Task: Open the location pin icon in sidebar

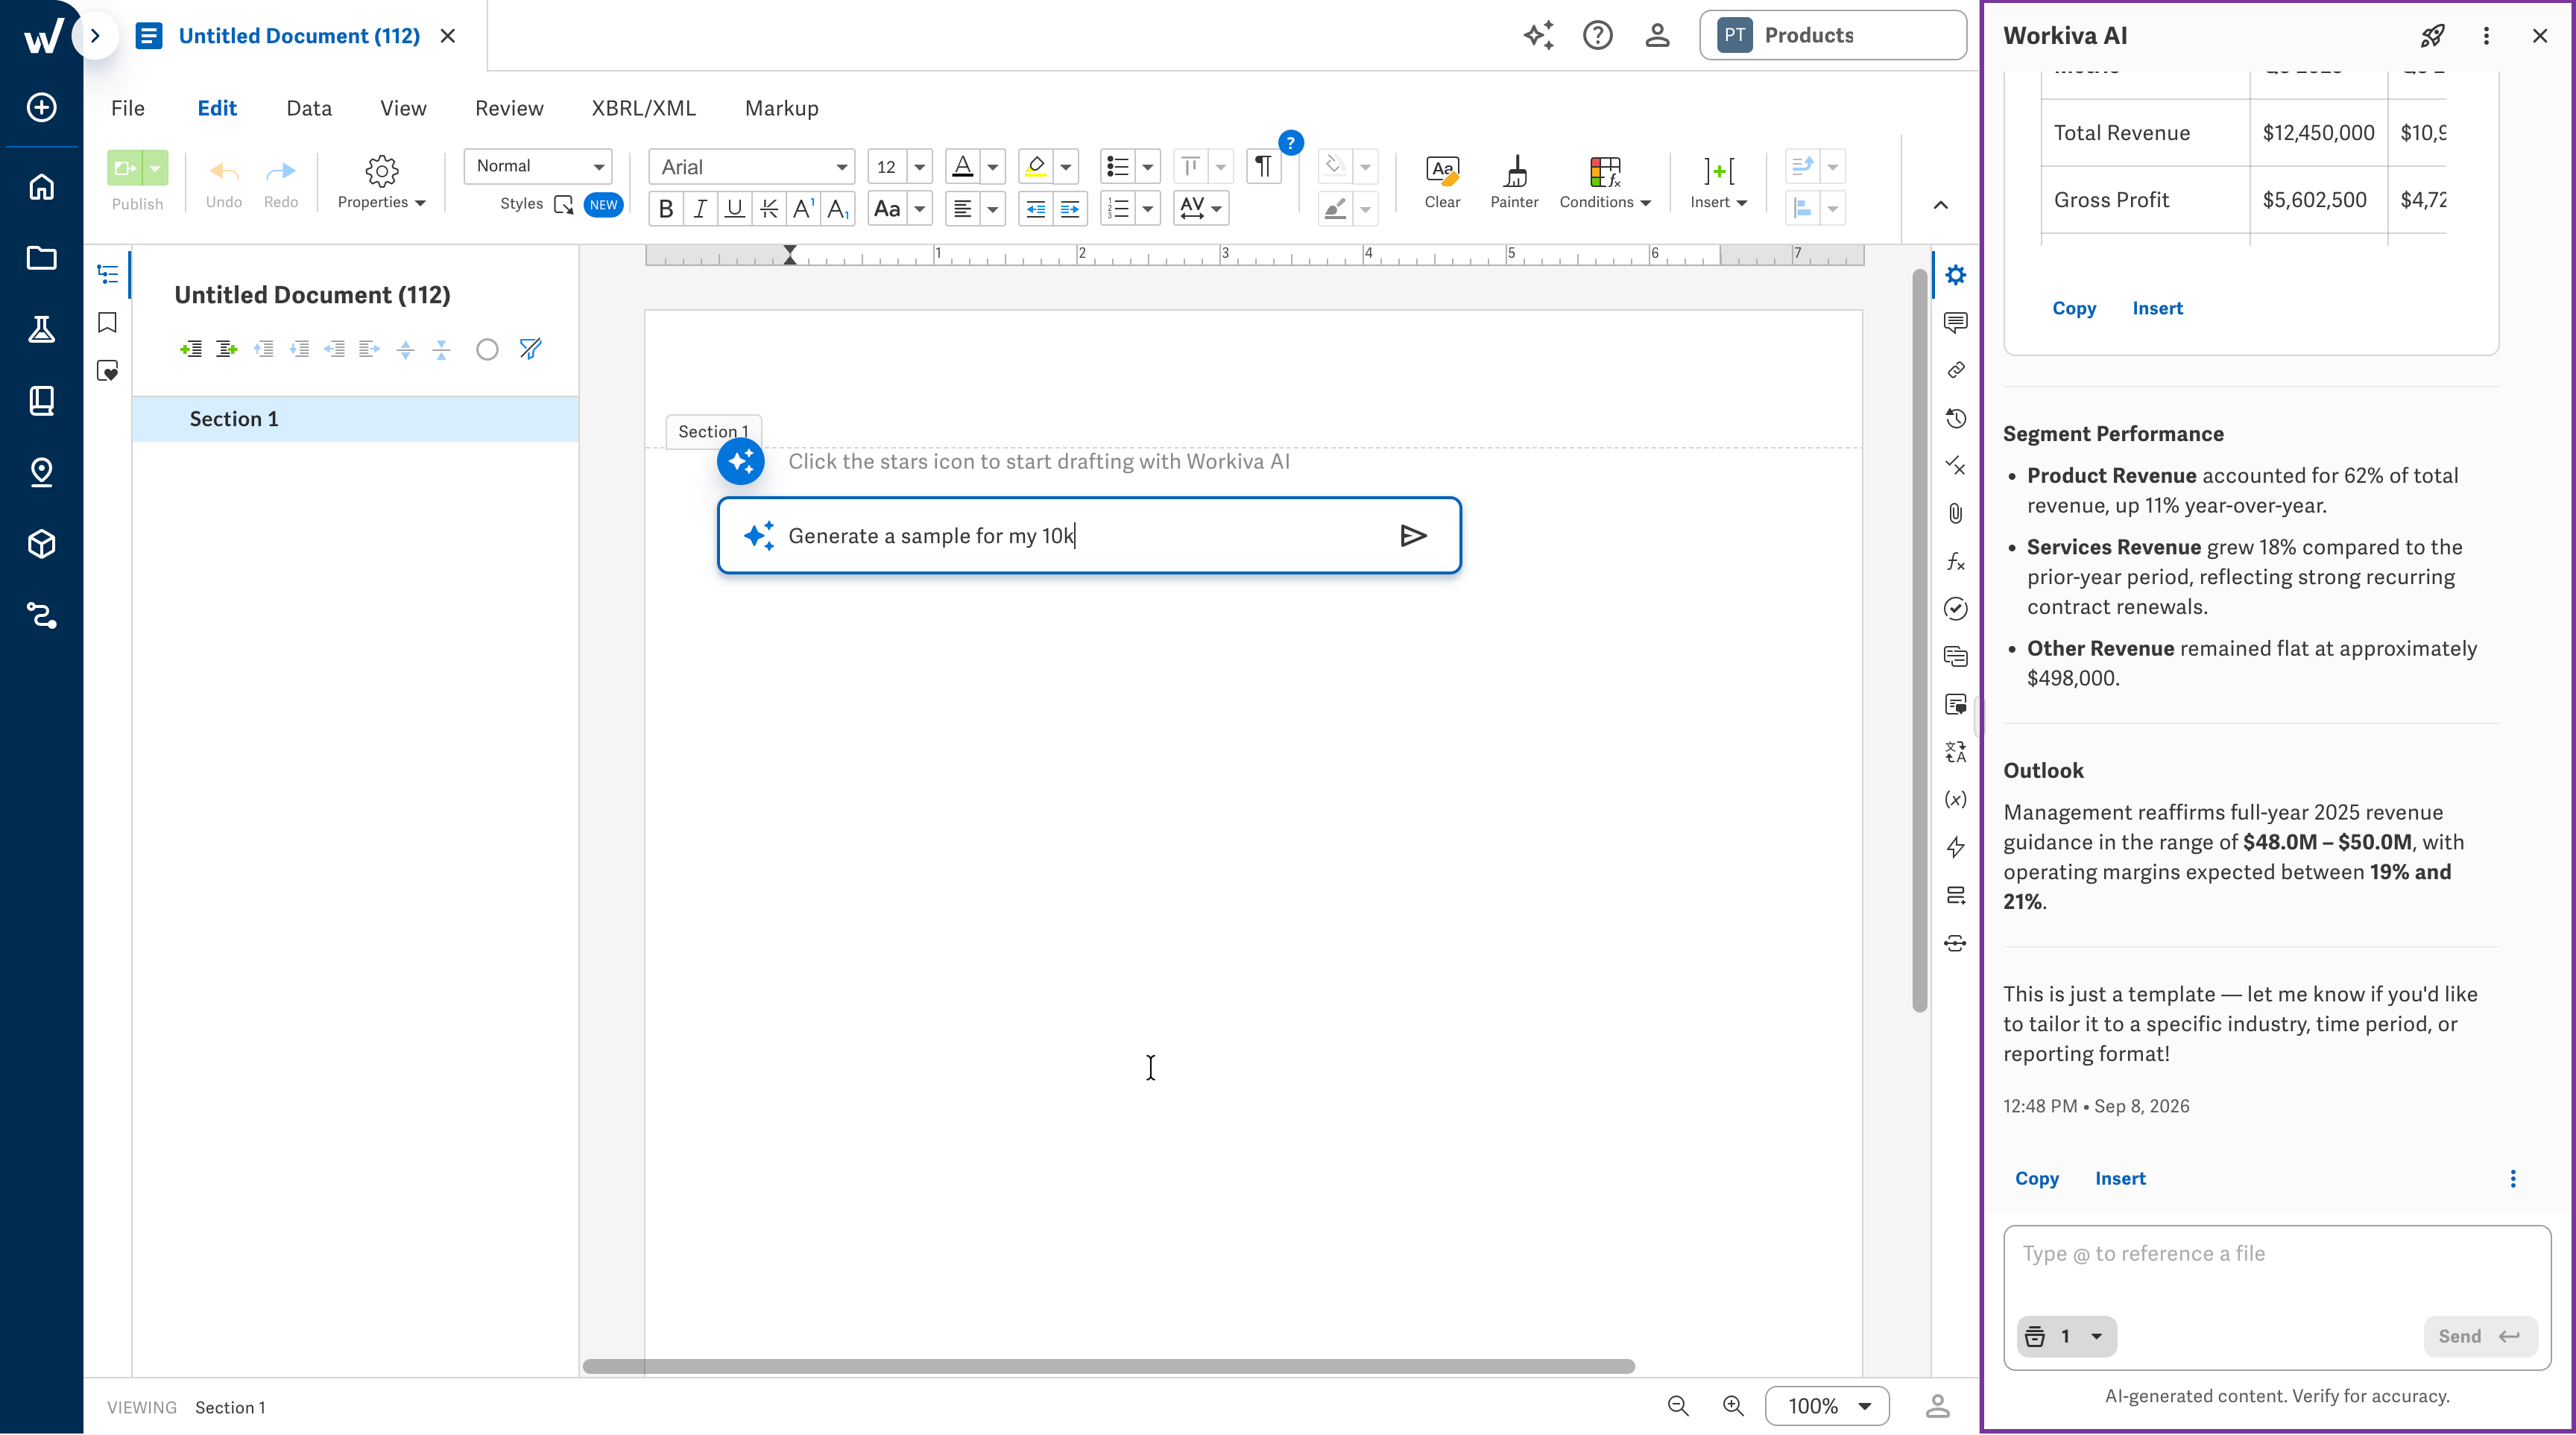Action: pyautogui.click(x=41, y=472)
